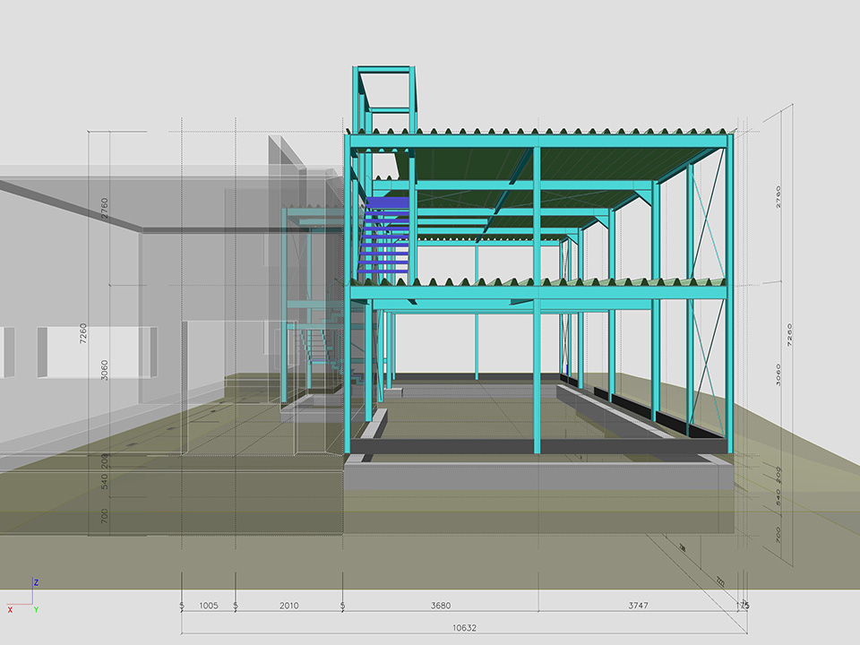Select the 3680 dimension text

pyautogui.click(x=440, y=606)
